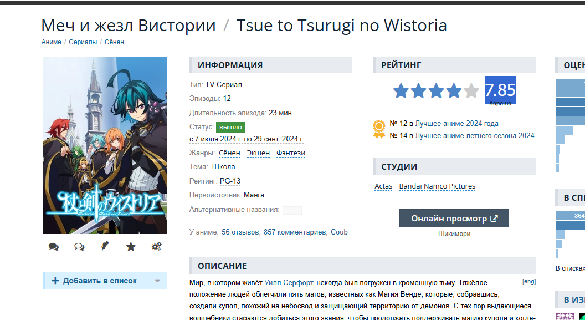Screen dimensions: 585x320
Task: Click the 864 bar in lists chart
Action: coord(571,216)
